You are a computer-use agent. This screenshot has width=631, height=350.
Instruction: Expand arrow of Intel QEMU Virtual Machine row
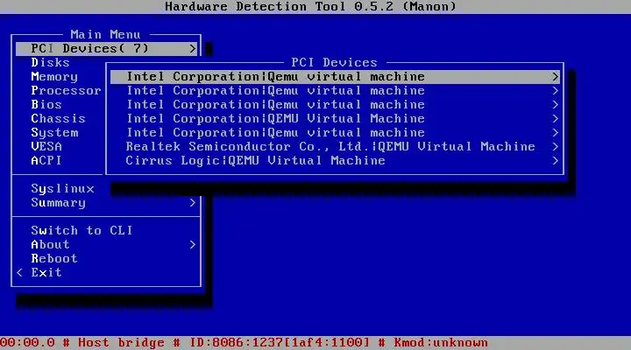556,118
